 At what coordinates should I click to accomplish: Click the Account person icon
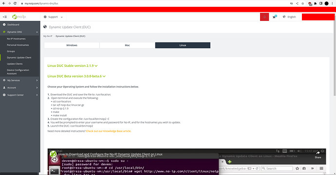tap(4, 87)
